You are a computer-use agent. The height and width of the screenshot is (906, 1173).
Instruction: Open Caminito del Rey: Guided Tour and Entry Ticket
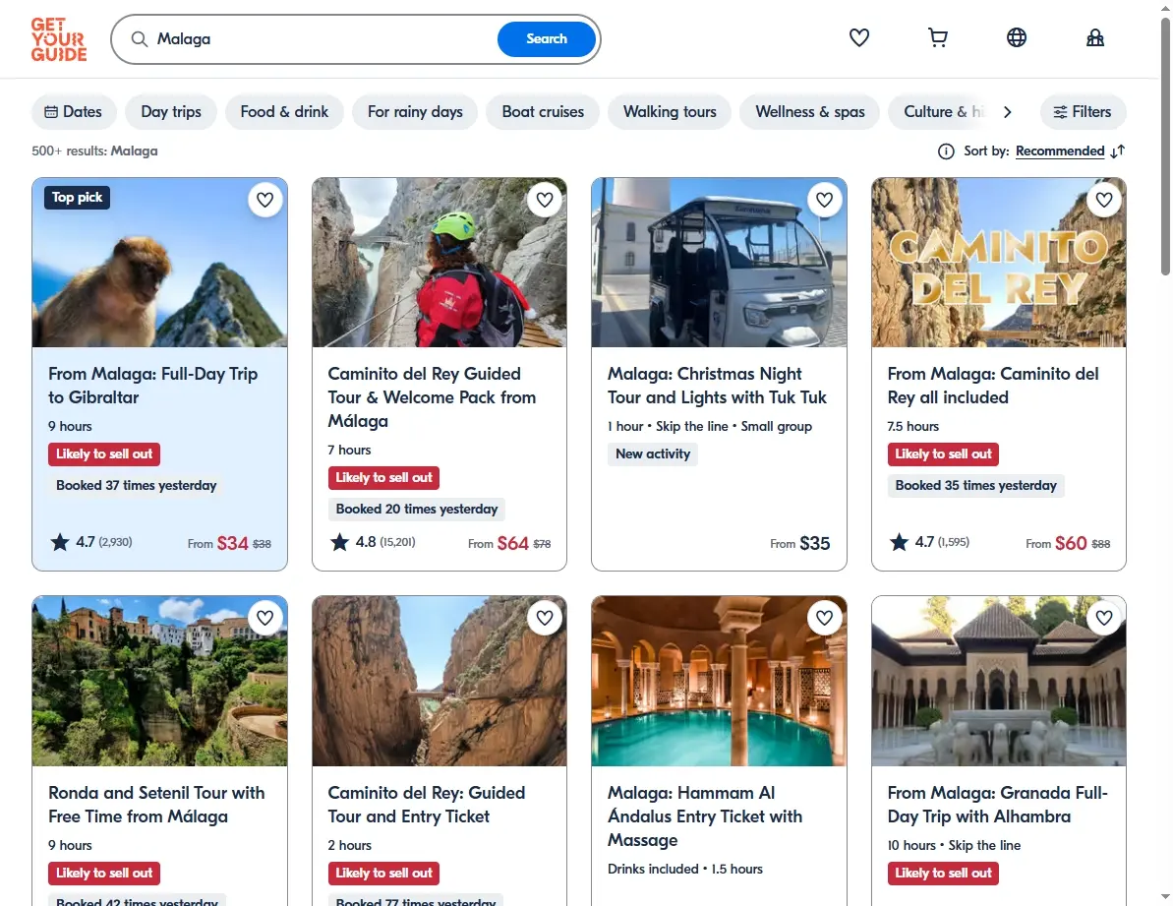[x=427, y=805]
